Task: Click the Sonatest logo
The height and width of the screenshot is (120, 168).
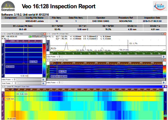Action: (8, 6)
